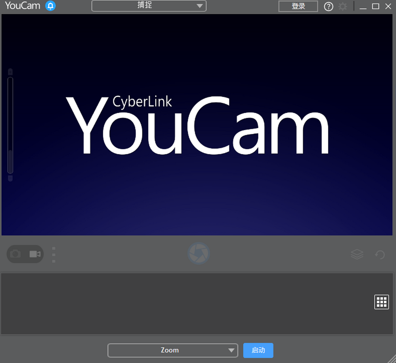396x363 pixels.
Task: Click the vertical zoom slider track
Action: pyautogui.click(x=10, y=125)
